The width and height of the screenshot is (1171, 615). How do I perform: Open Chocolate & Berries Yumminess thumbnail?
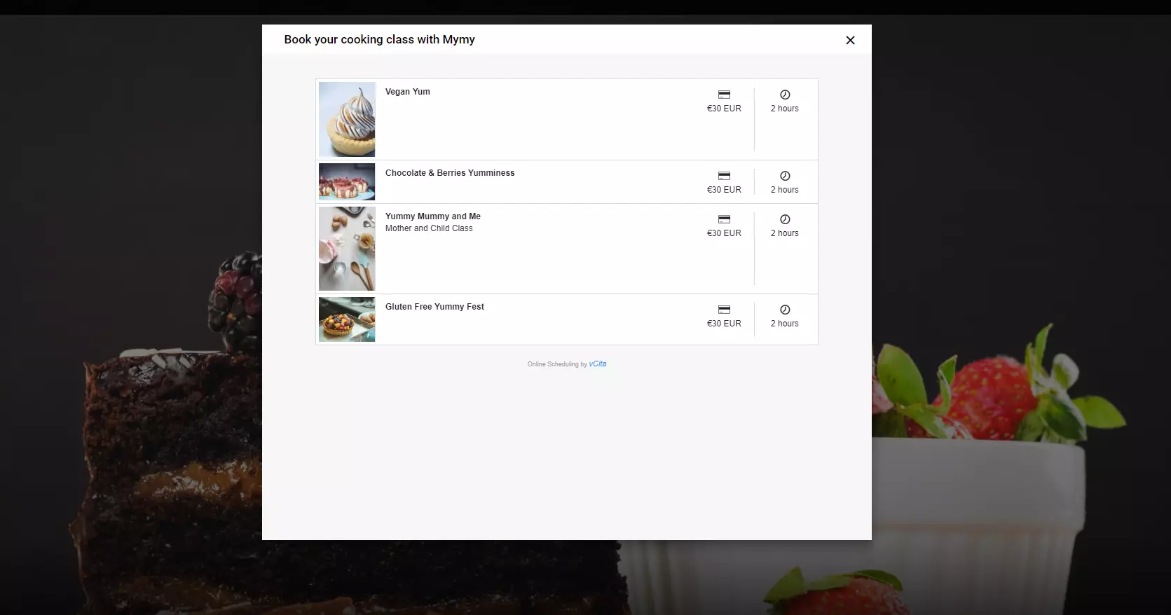pyautogui.click(x=347, y=182)
